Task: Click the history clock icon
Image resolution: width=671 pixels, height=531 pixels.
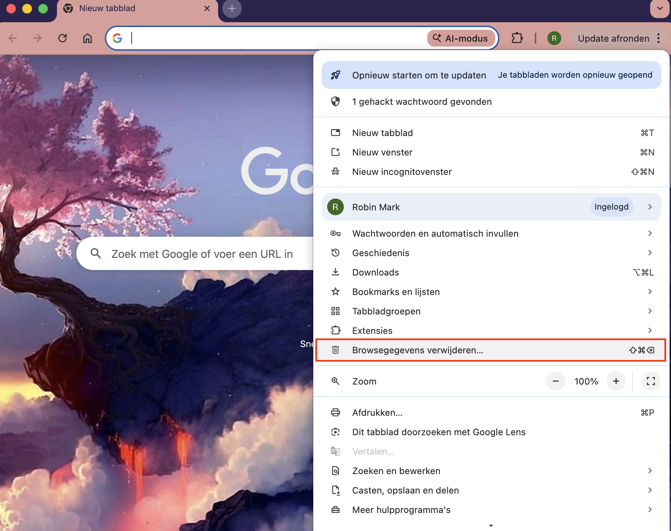Action: 335,253
